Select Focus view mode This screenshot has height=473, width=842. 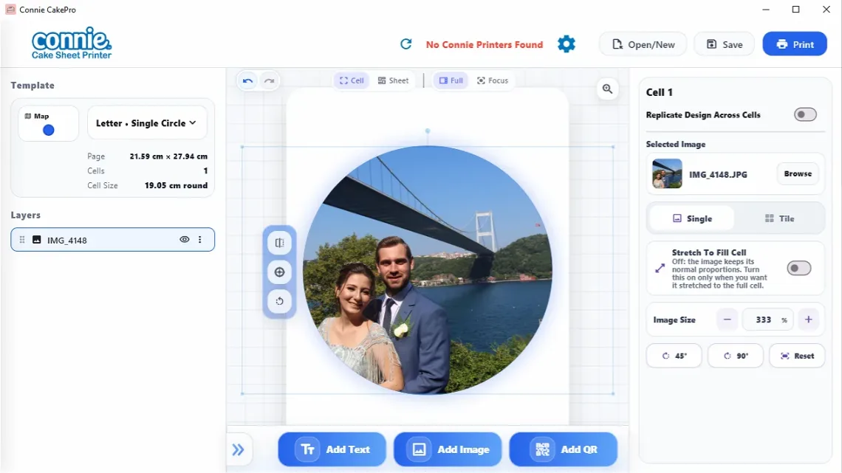(x=493, y=80)
